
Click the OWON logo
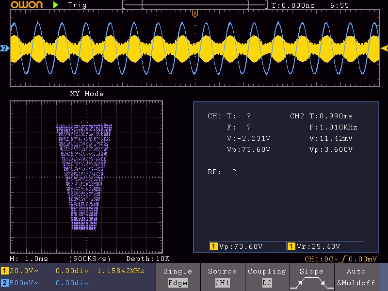27,5
